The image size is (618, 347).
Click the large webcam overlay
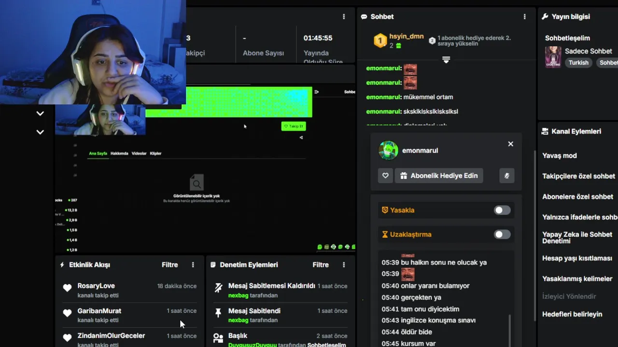point(93,52)
